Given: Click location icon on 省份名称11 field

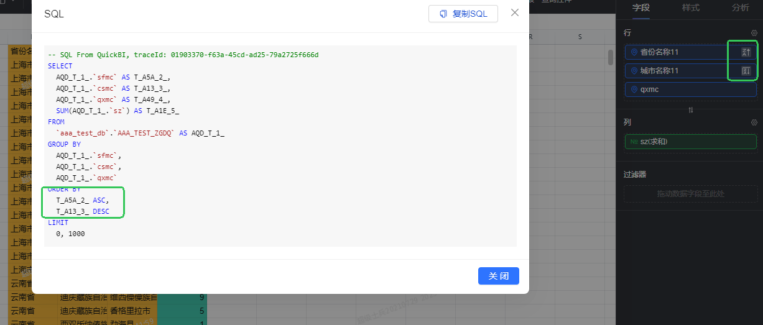Looking at the screenshot, I should pos(634,53).
